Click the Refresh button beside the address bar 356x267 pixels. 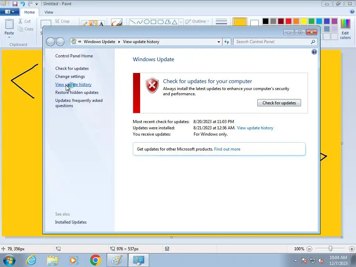(x=227, y=42)
